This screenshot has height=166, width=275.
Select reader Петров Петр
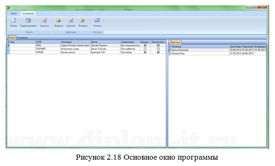(x=200, y=54)
